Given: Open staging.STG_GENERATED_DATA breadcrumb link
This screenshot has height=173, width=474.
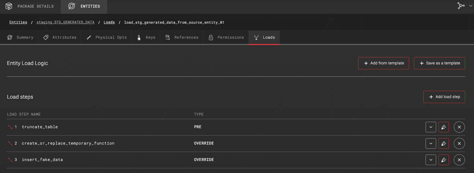Looking at the screenshot, I should click(x=65, y=22).
